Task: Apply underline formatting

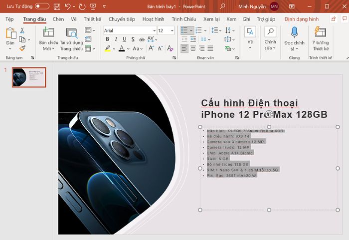Action: click(125, 39)
